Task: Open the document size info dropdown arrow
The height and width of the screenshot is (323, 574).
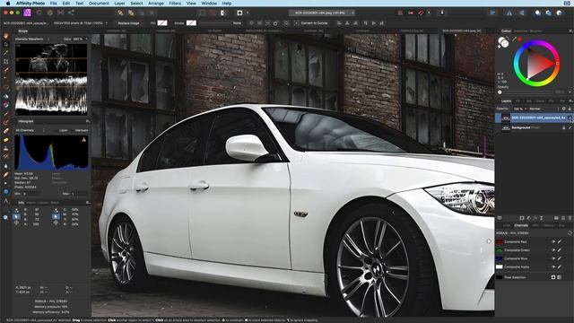Action: [107, 23]
